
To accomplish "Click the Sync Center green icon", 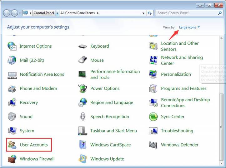I will coord(153,117).
